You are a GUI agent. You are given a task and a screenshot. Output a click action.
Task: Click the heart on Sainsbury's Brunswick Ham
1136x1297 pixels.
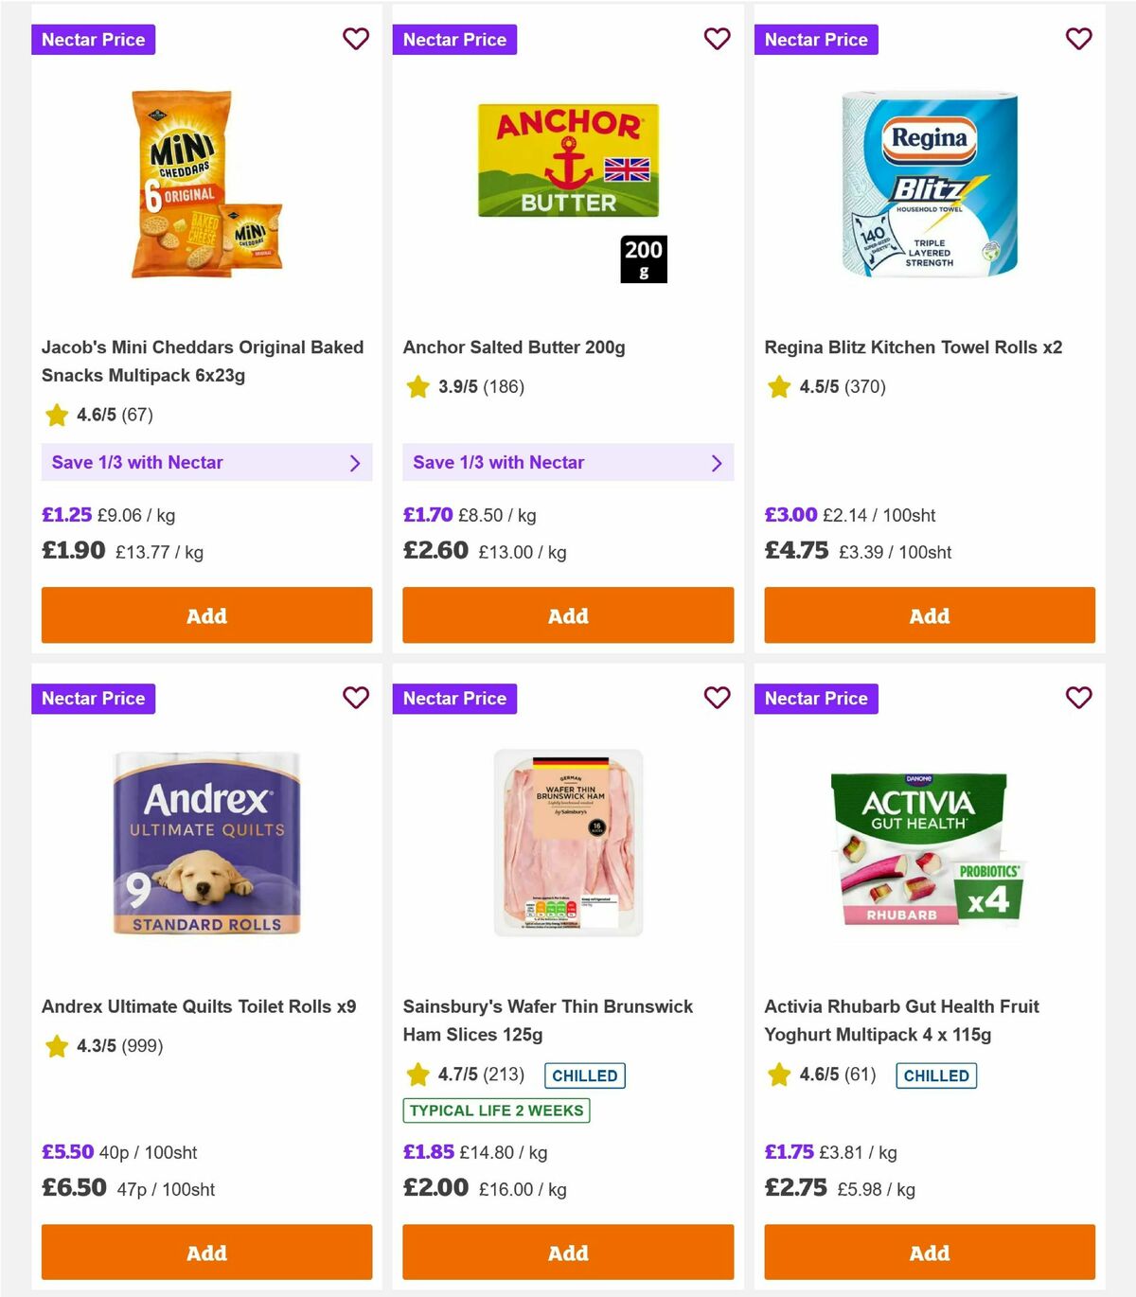point(718,698)
